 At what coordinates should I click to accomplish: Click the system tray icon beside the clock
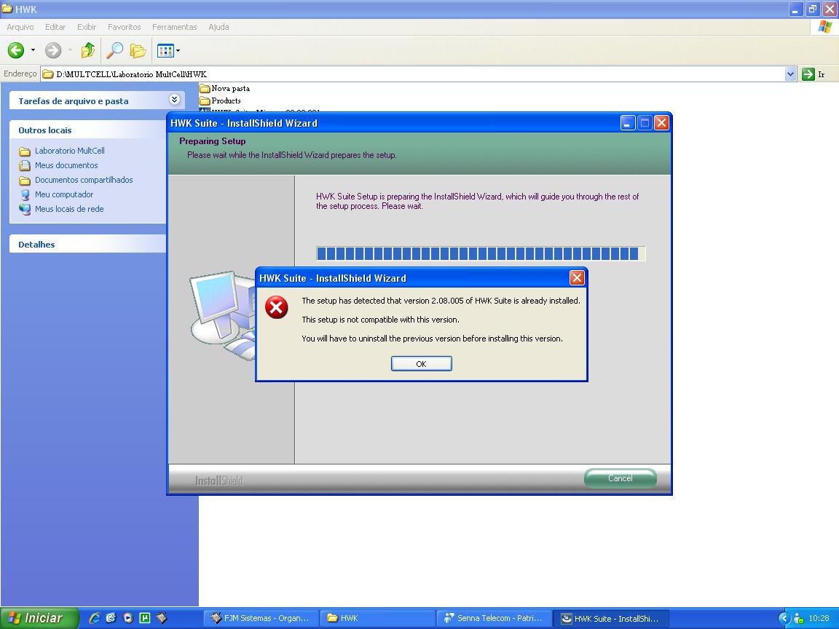pyautogui.click(x=798, y=618)
